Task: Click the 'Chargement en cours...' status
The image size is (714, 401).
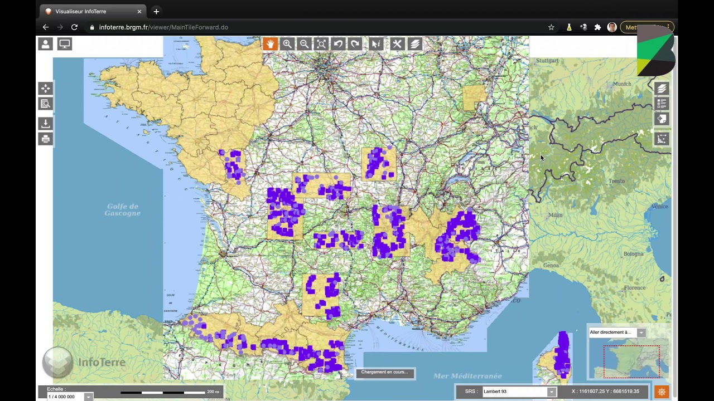Action: 384,372
